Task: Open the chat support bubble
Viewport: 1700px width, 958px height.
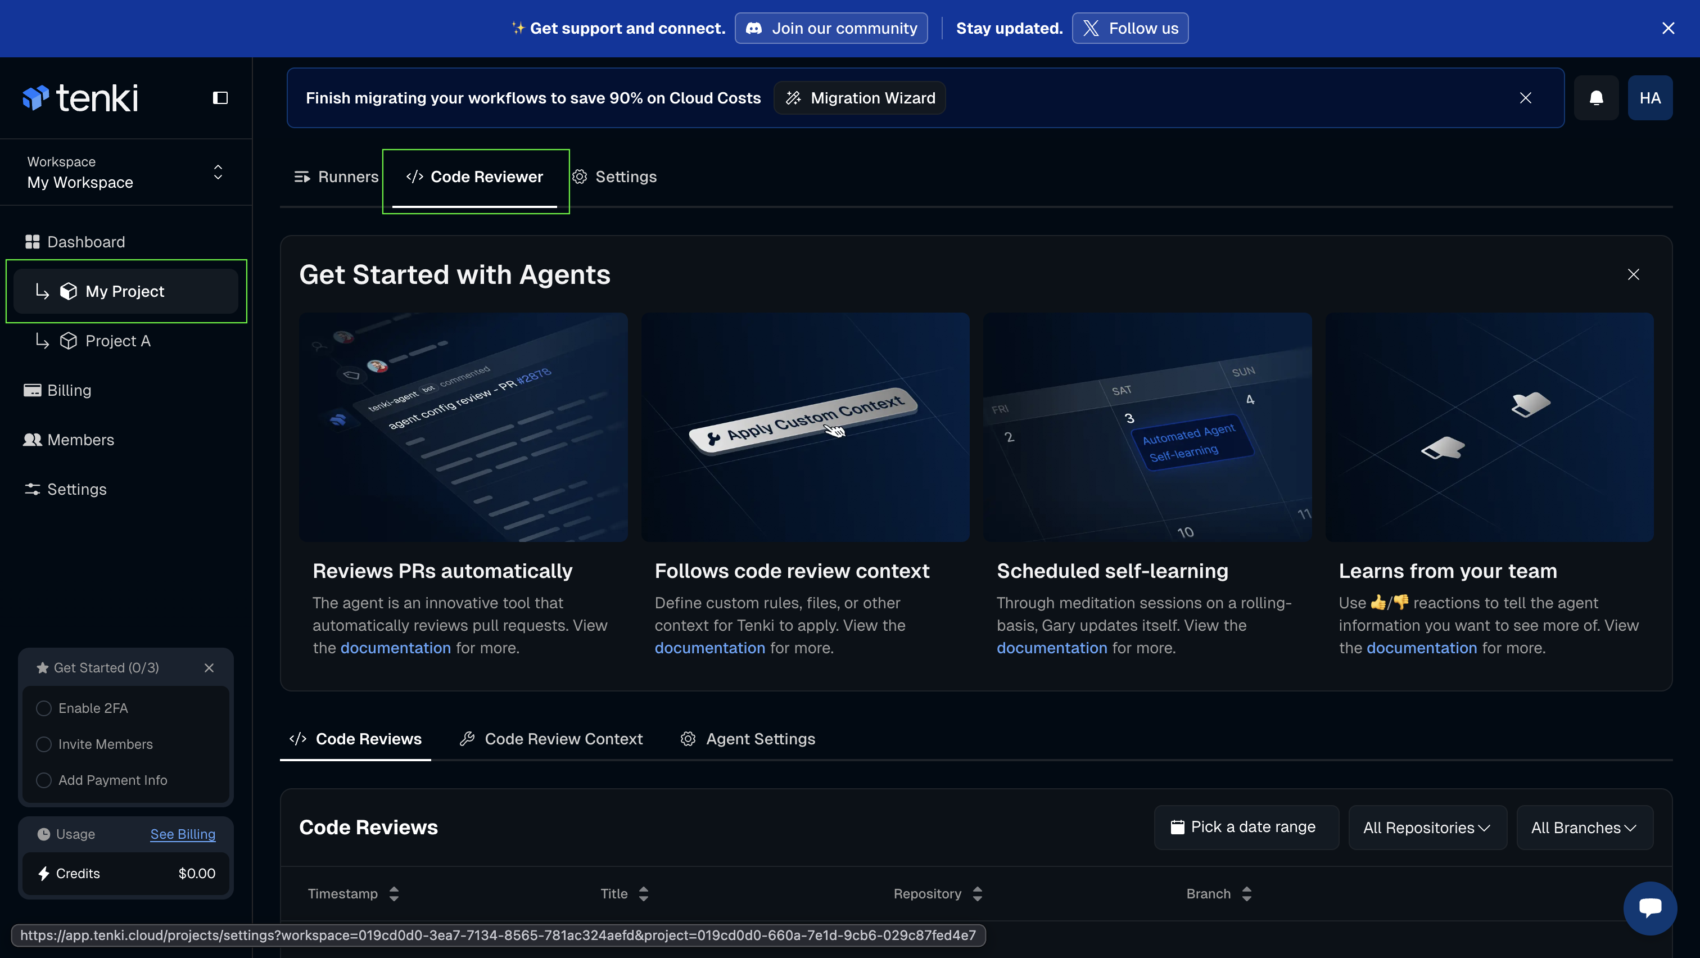Action: click(x=1650, y=908)
